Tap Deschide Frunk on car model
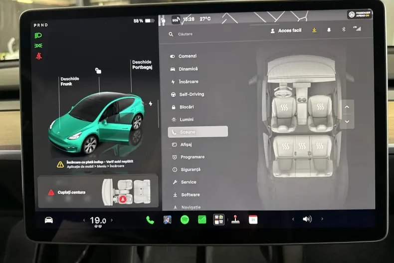The width and height of the screenshot is (394, 263). click(69, 81)
